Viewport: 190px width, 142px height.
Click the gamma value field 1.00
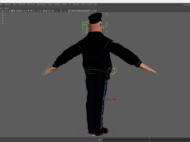pos(65,11)
